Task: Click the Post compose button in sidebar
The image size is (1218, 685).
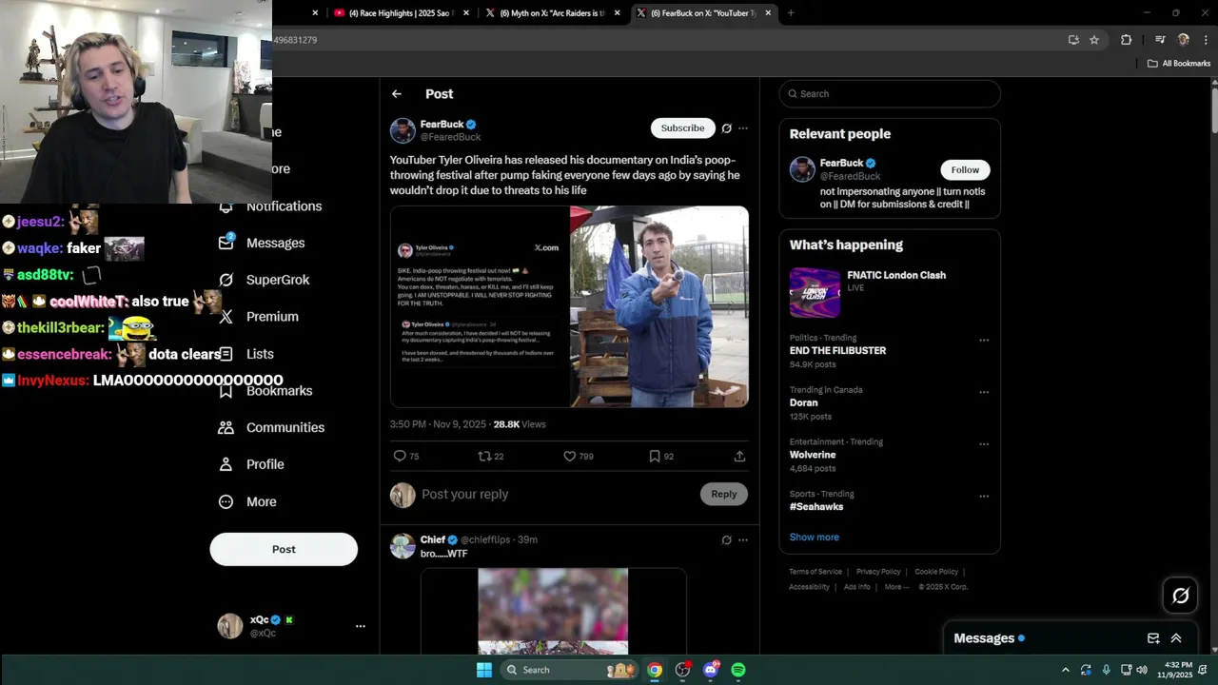Action: click(x=284, y=549)
